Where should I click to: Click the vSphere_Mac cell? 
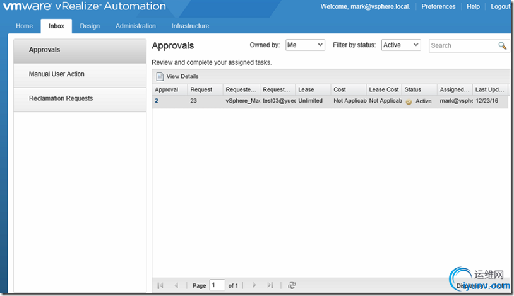pyautogui.click(x=241, y=101)
